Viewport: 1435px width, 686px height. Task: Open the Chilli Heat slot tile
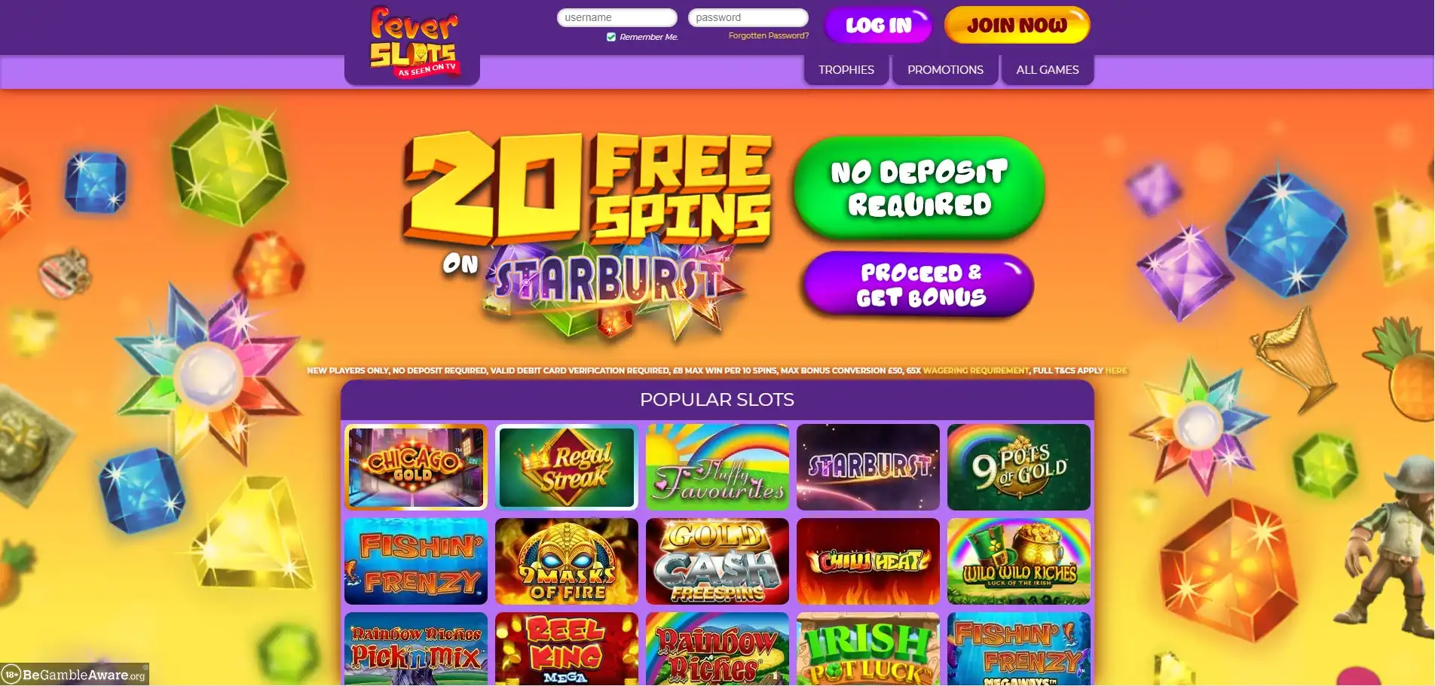click(868, 561)
